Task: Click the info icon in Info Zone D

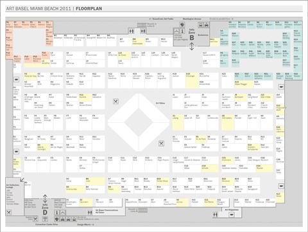Action: [56, 213]
